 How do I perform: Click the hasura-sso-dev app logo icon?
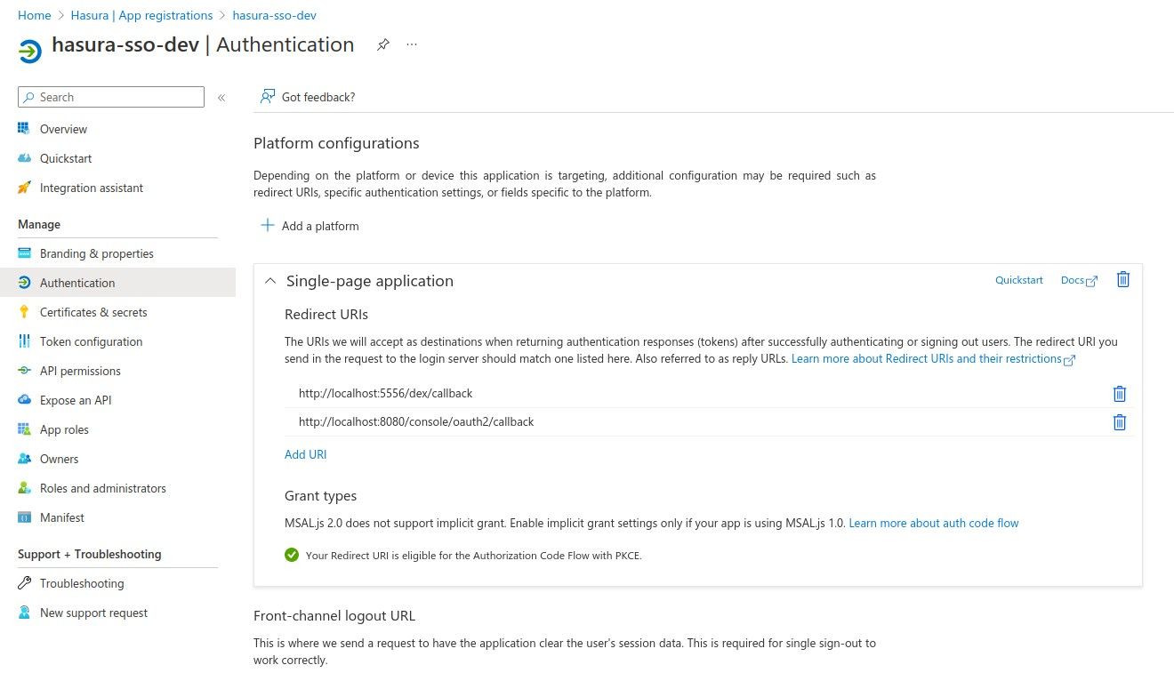(28, 51)
